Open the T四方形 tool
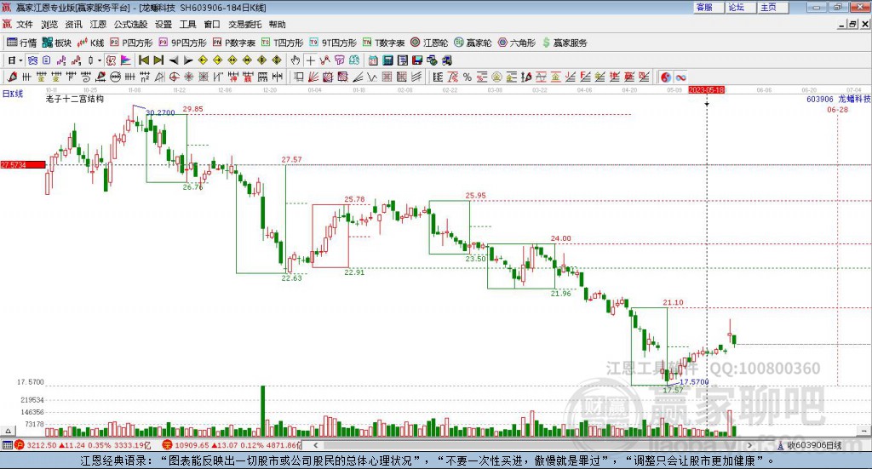Viewport: 872px width, 469px height. click(283, 43)
